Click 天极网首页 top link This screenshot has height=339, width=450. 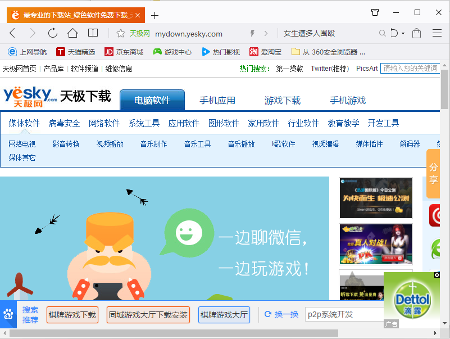click(20, 69)
